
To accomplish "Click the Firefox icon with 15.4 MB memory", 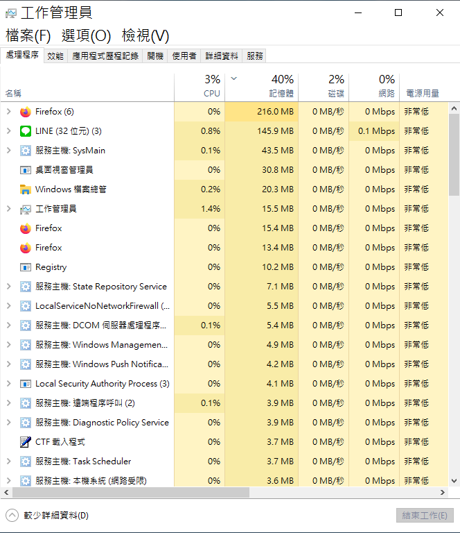I will pyautogui.click(x=26, y=228).
